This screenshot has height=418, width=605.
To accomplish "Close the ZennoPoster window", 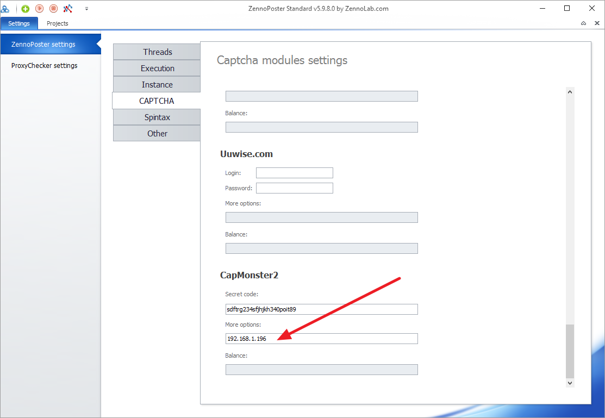I will pos(591,8).
